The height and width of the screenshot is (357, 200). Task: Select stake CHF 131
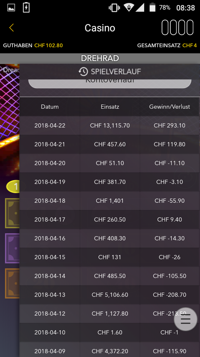point(110,257)
